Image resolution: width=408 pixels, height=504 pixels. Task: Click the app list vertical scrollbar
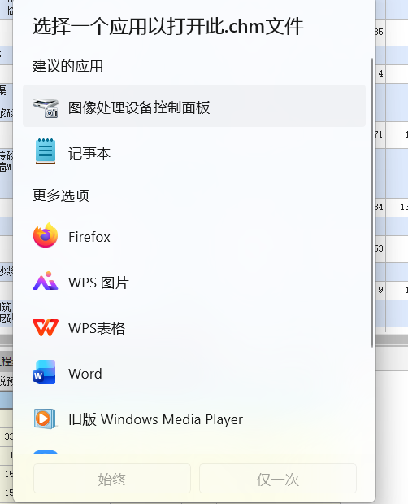372,203
